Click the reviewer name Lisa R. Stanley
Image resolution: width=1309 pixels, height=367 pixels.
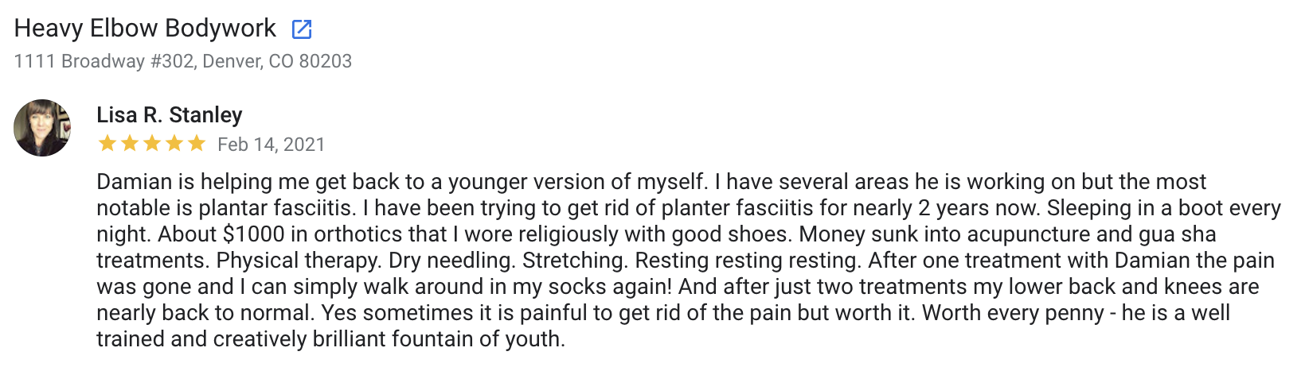tap(170, 115)
